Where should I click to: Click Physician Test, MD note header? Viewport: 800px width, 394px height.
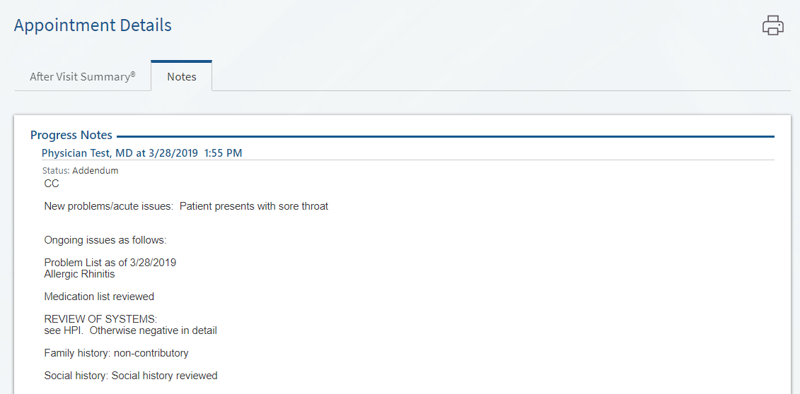[142, 153]
